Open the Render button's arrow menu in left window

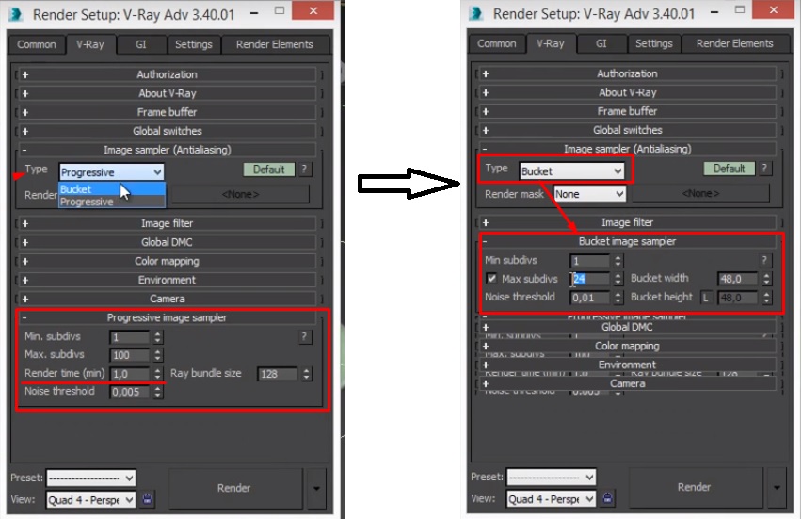[x=316, y=488]
